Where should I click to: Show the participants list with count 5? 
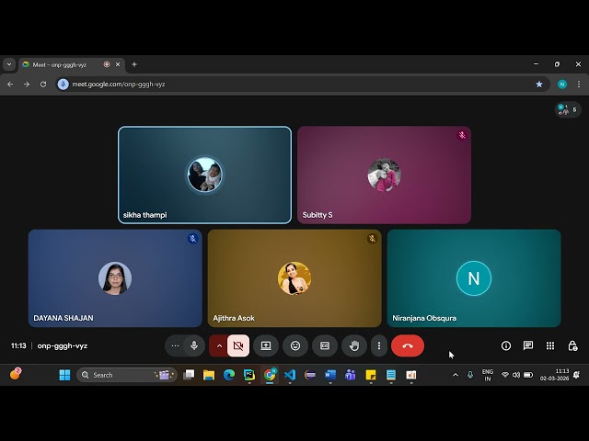pyautogui.click(x=568, y=109)
